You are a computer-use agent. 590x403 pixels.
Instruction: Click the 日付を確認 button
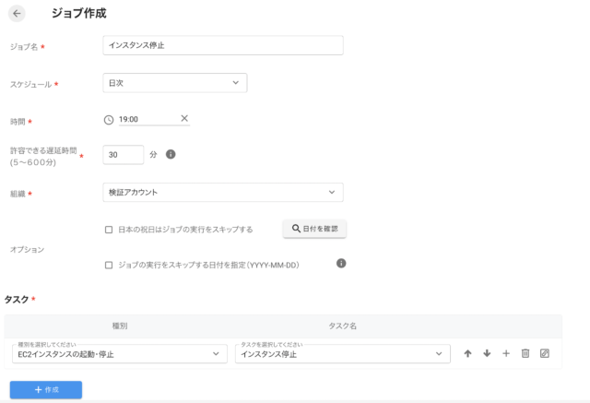[x=314, y=228]
